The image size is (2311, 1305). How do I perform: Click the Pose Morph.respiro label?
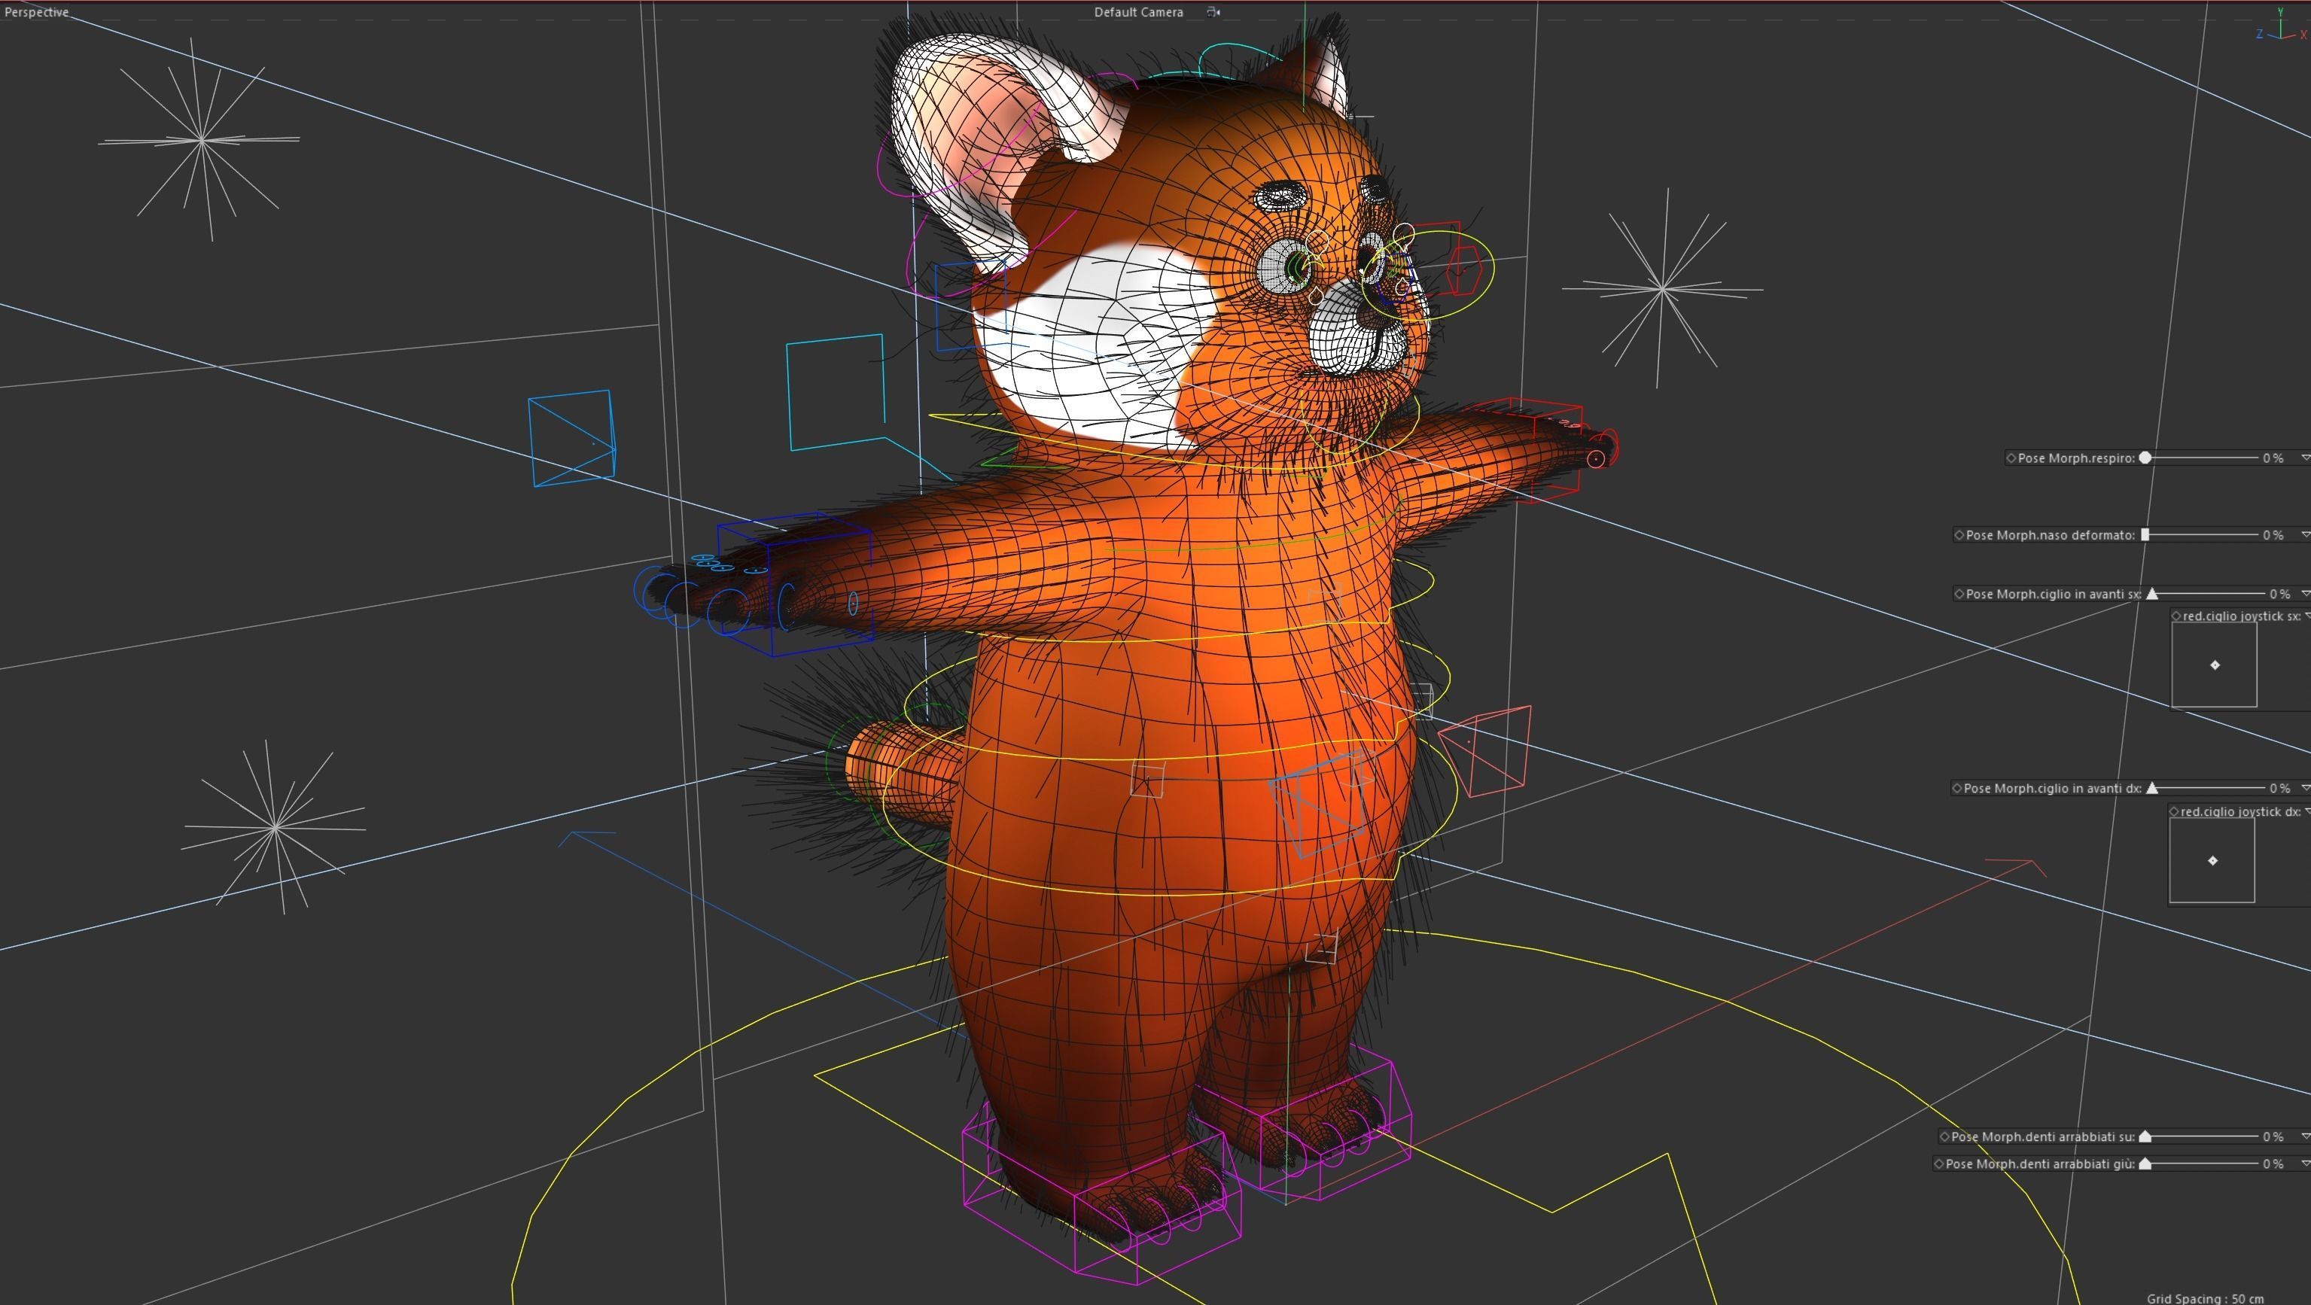pyautogui.click(x=2075, y=458)
